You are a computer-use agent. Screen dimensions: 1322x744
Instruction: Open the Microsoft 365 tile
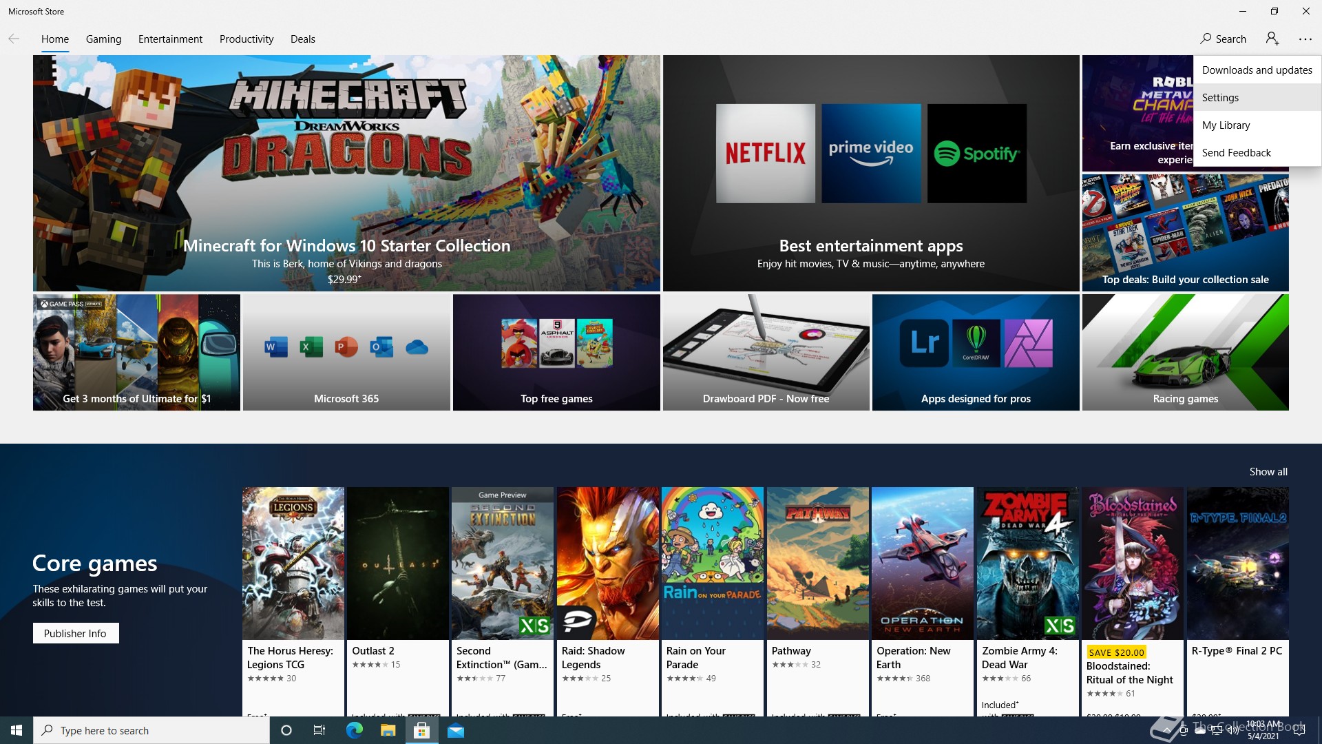click(346, 352)
